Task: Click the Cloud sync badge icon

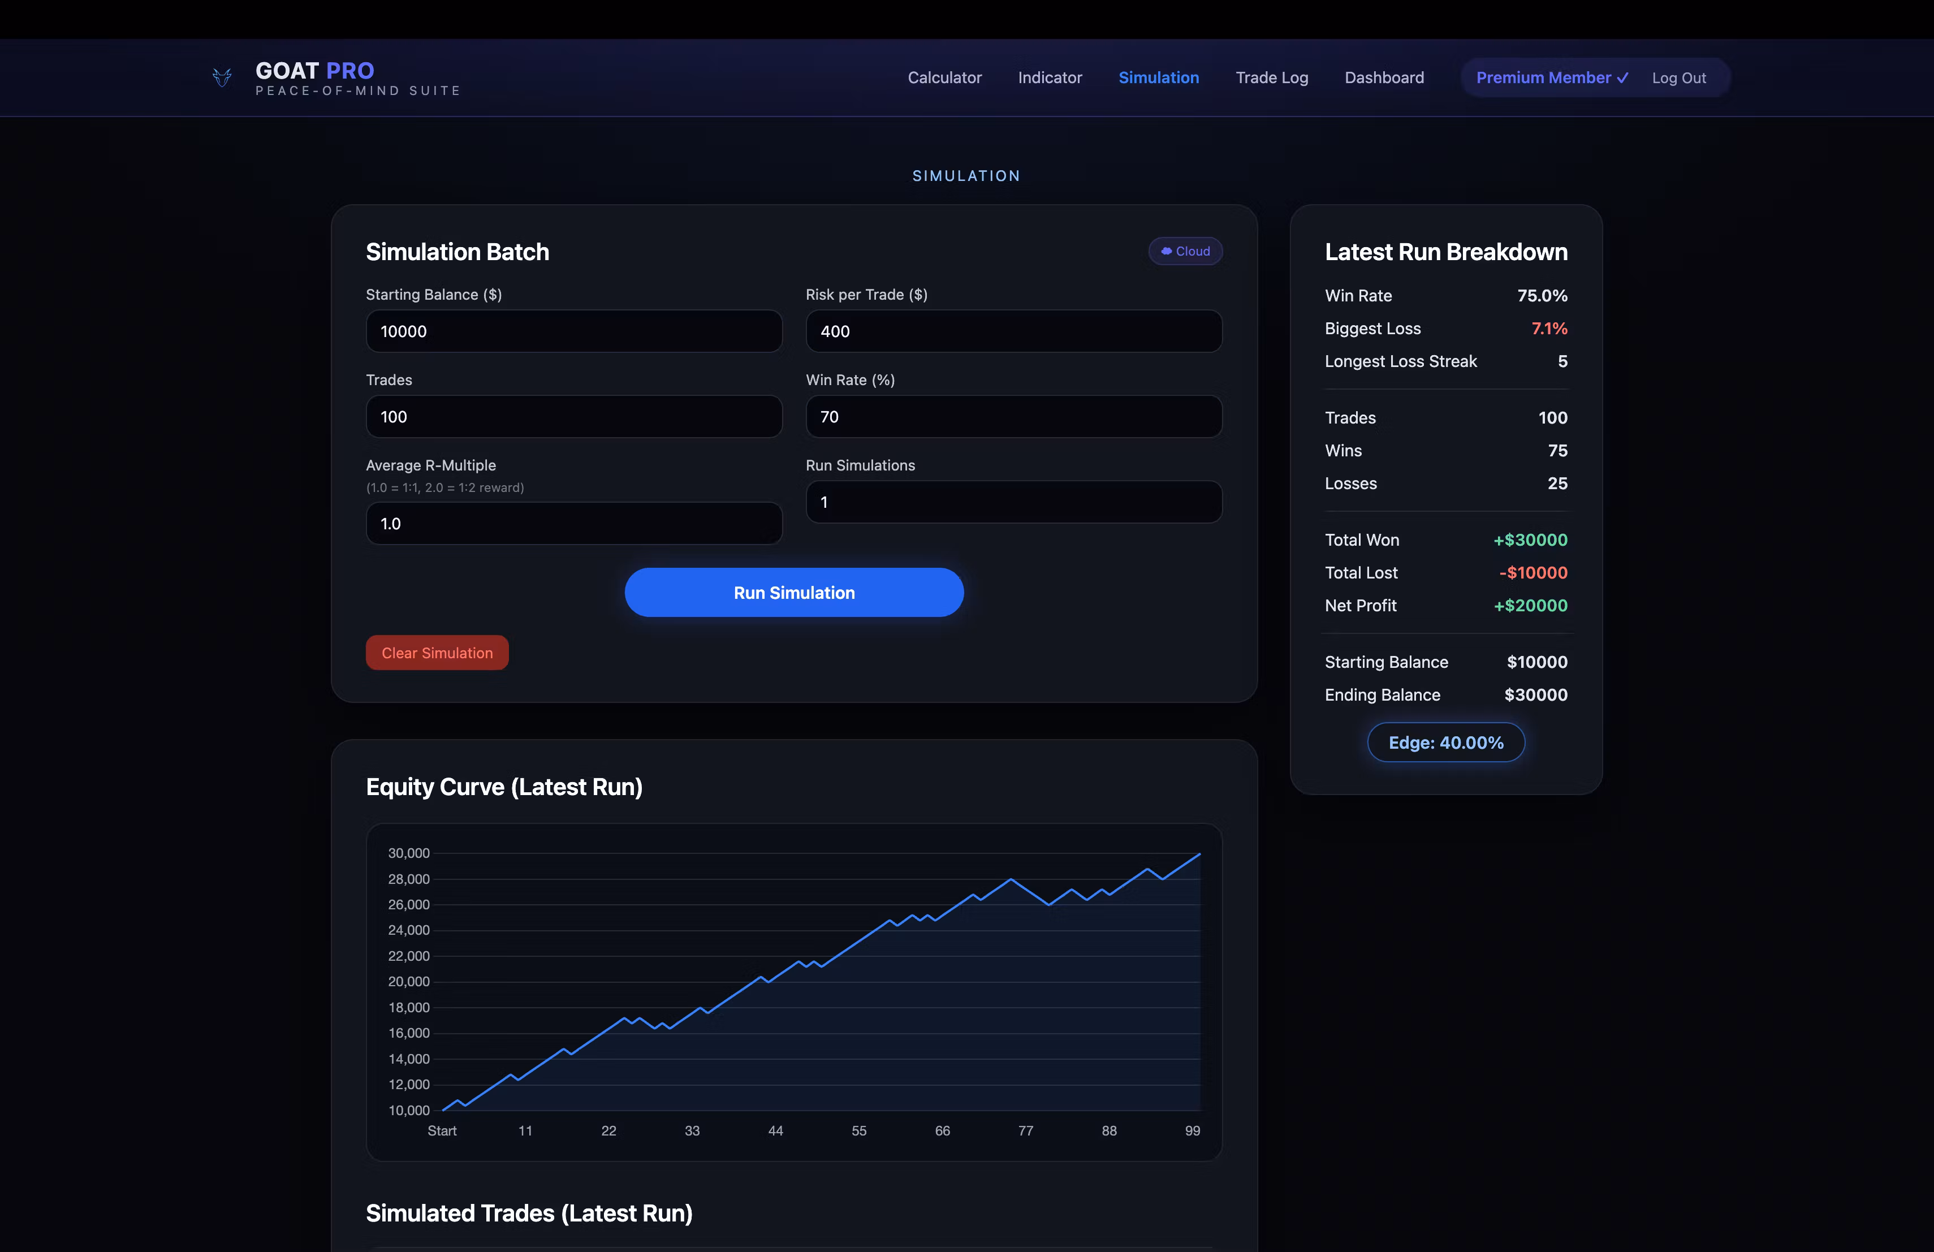Action: coord(1166,251)
